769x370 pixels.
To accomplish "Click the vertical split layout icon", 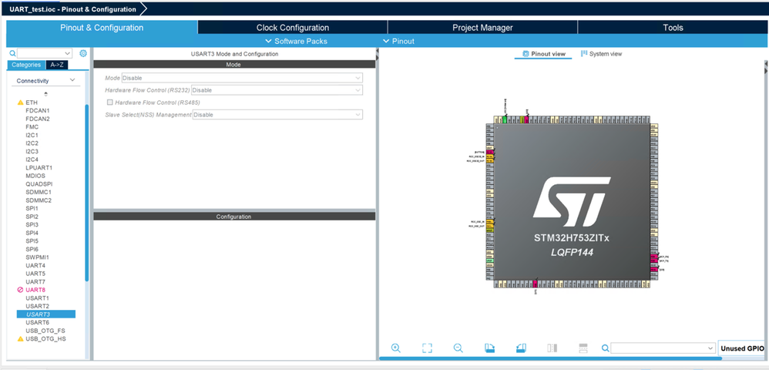I will [552, 348].
